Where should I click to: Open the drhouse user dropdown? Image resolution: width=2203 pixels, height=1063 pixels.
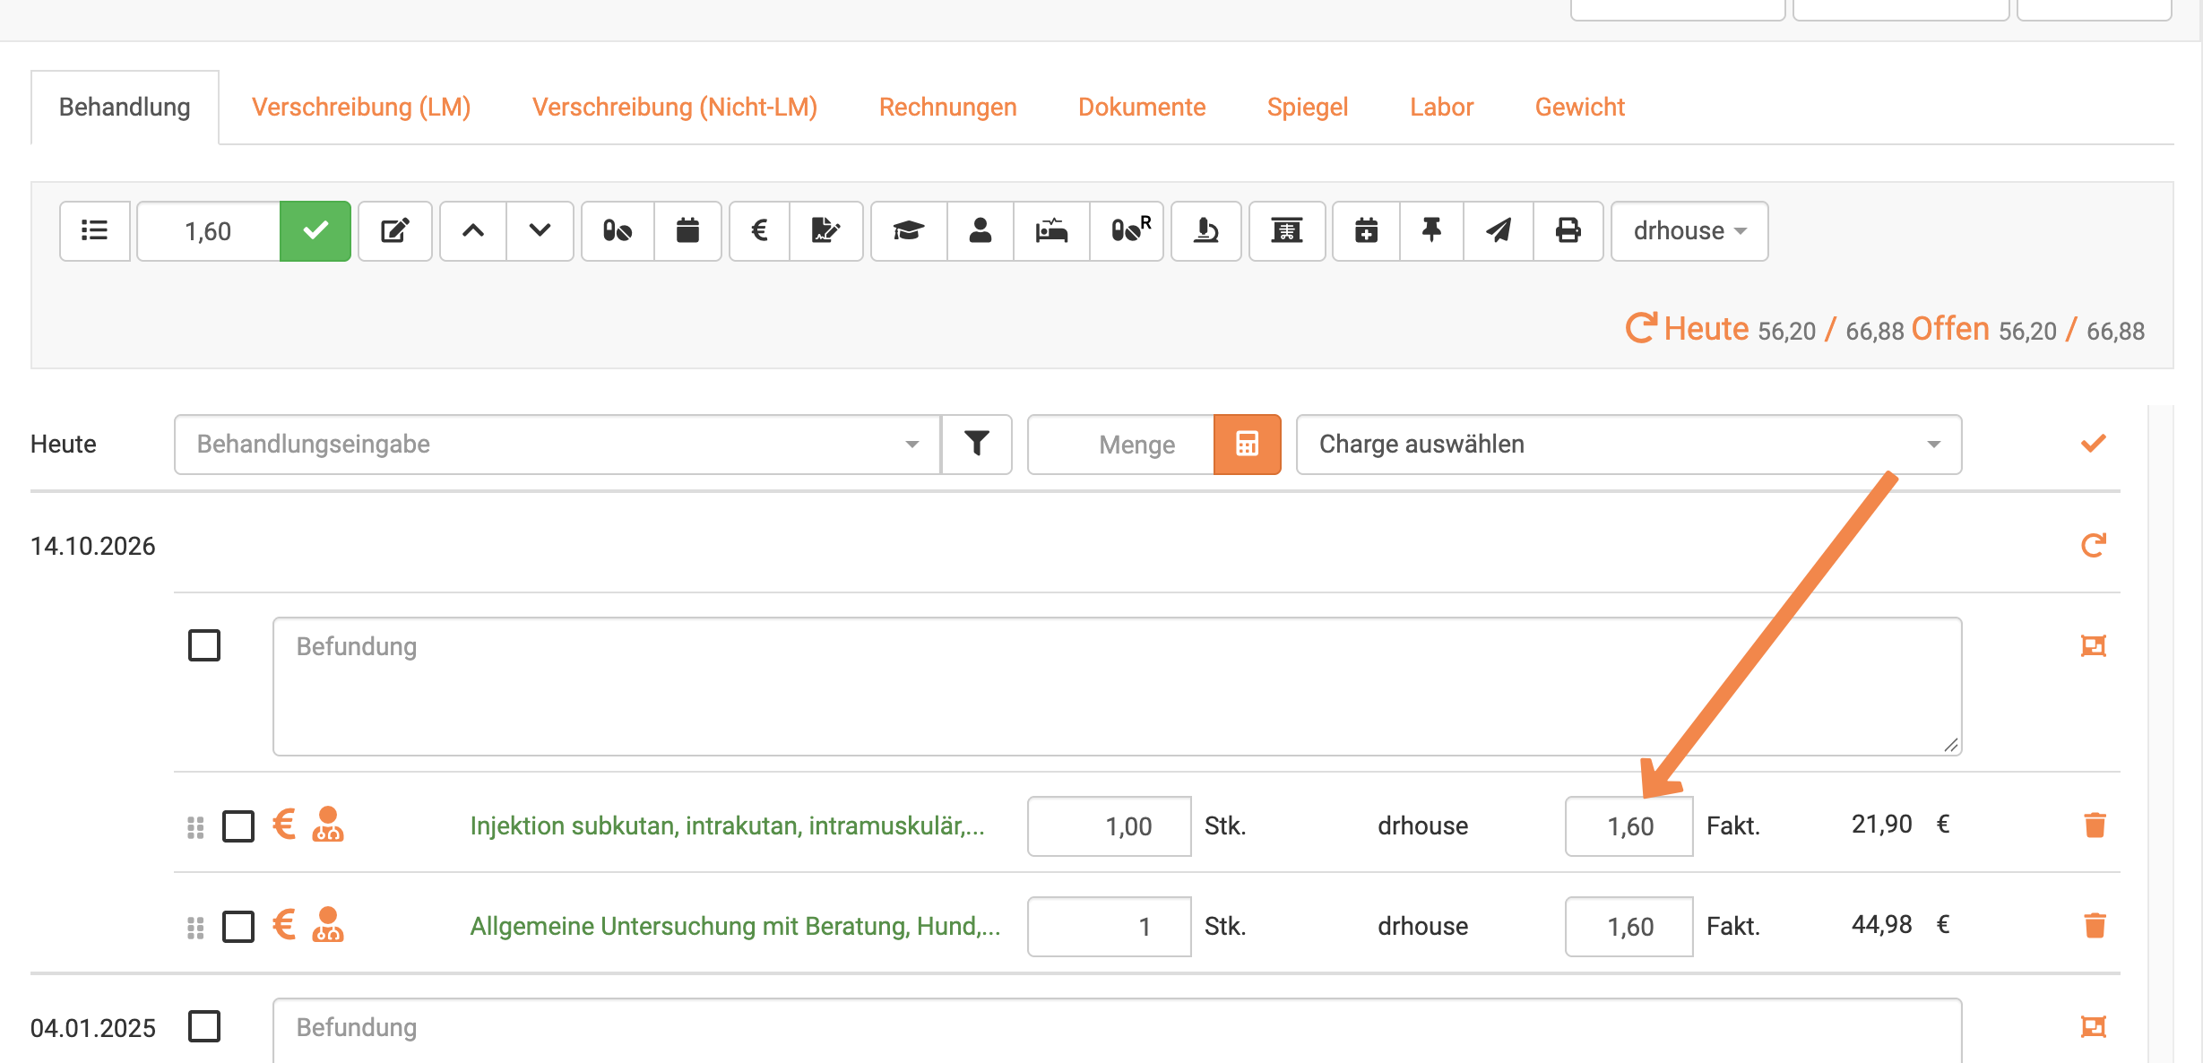tap(1689, 231)
